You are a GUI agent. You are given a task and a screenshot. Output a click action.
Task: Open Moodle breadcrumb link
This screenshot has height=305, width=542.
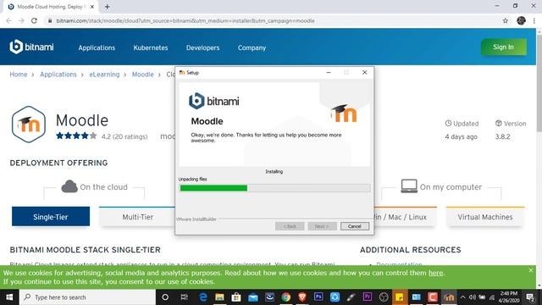point(142,75)
